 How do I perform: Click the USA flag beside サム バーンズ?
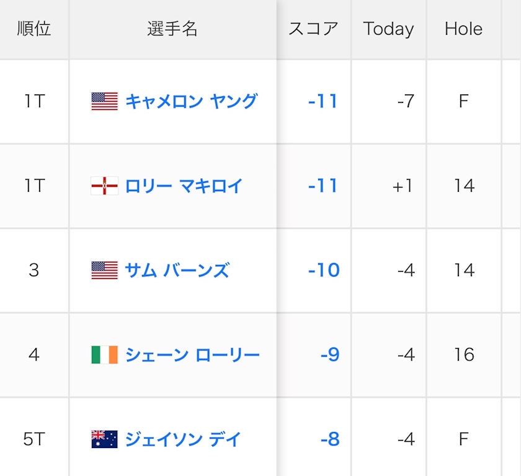tap(104, 270)
